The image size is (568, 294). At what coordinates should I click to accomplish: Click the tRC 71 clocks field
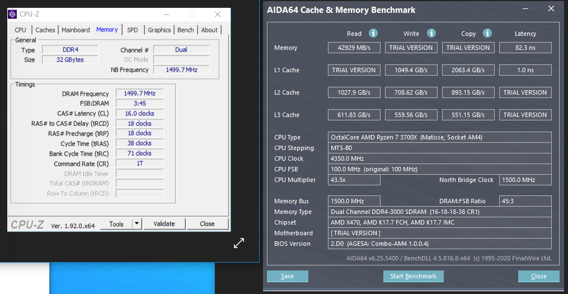click(140, 153)
